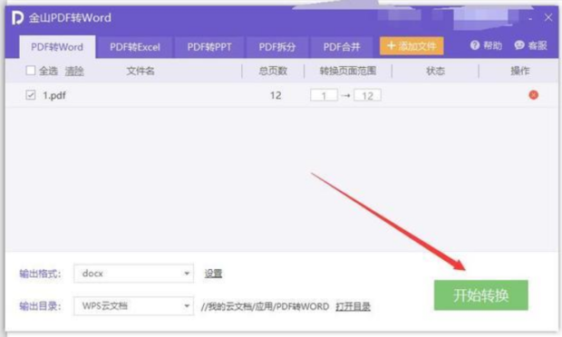Expand the 输出格式 docx dropdown
Screen dimensions: 562x337
point(133,274)
